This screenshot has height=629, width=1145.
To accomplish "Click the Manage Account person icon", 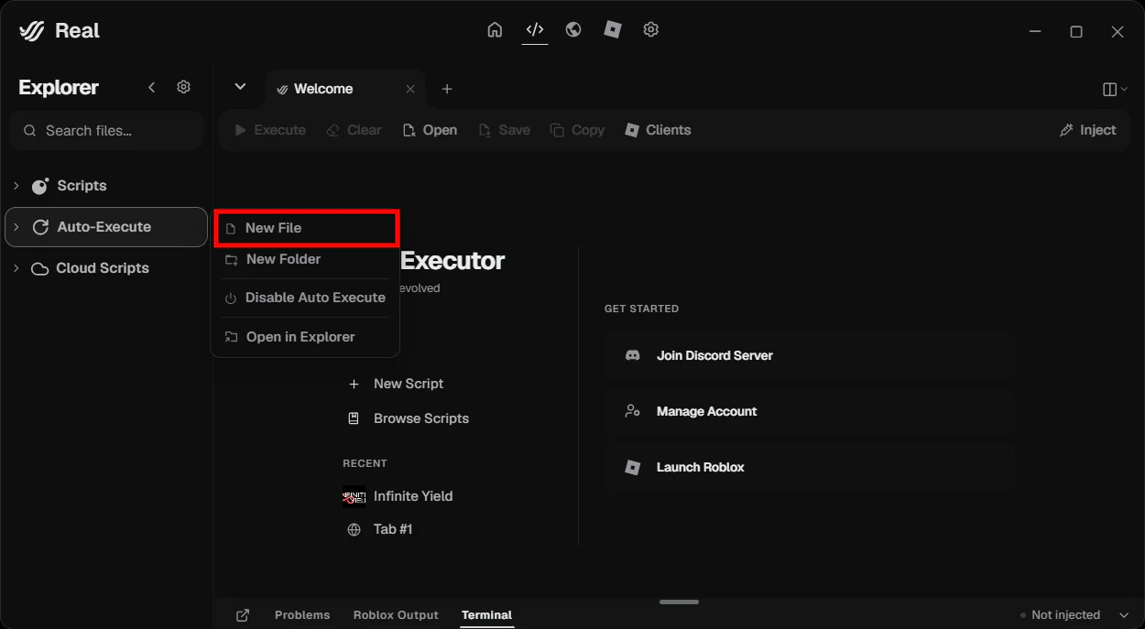I will (x=632, y=411).
